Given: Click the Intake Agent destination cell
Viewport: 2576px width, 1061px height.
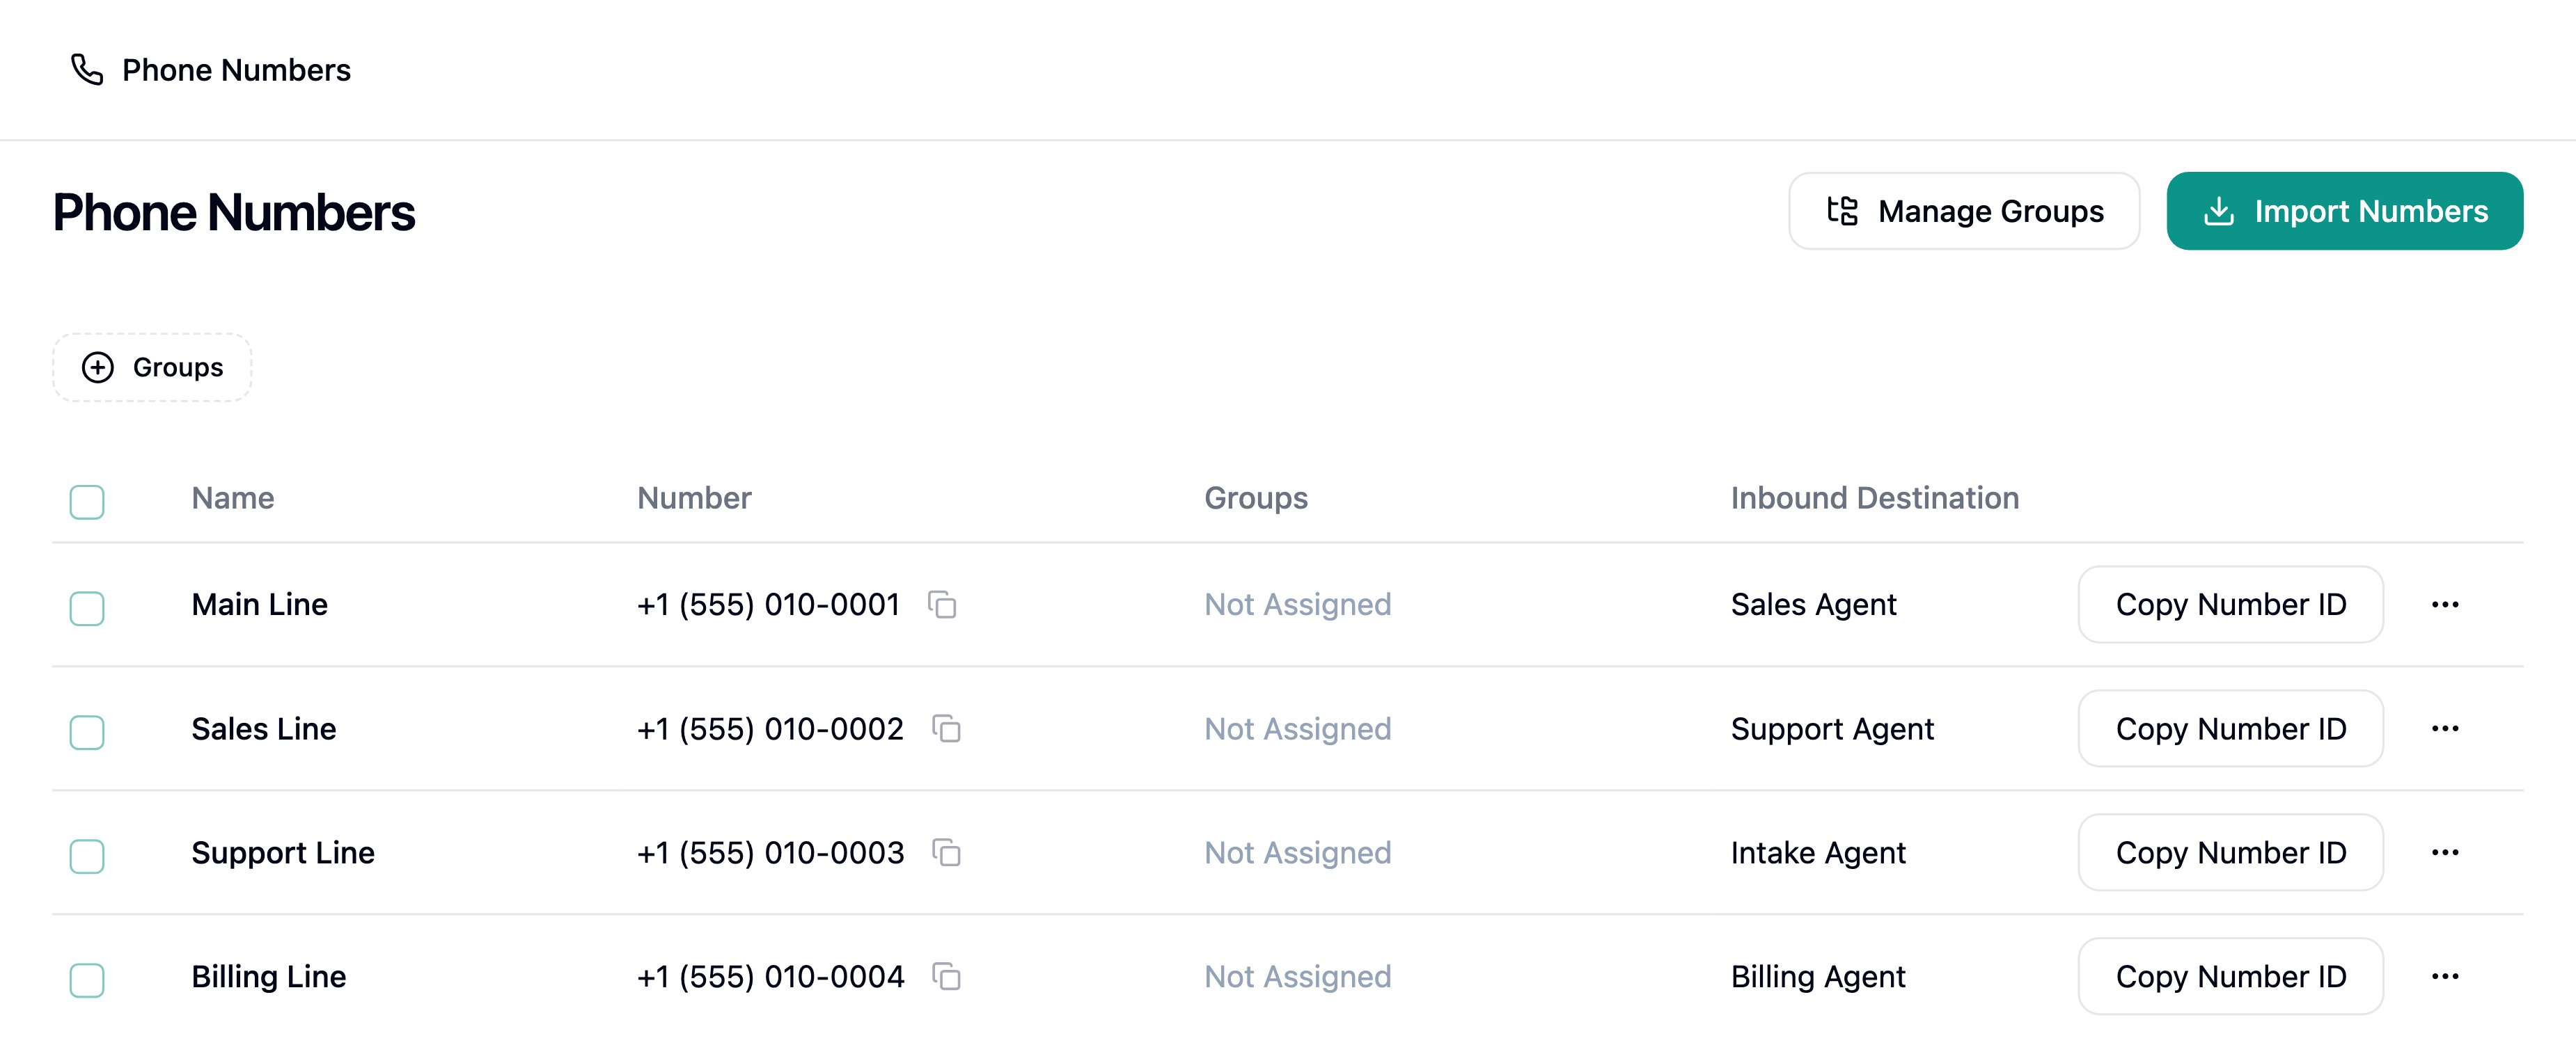Looking at the screenshot, I should click(x=1819, y=852).
